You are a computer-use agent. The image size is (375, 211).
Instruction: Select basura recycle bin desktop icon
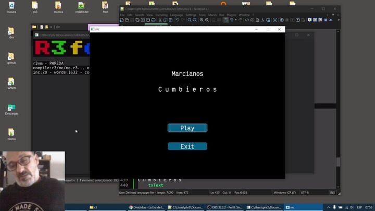click(11, 7)
